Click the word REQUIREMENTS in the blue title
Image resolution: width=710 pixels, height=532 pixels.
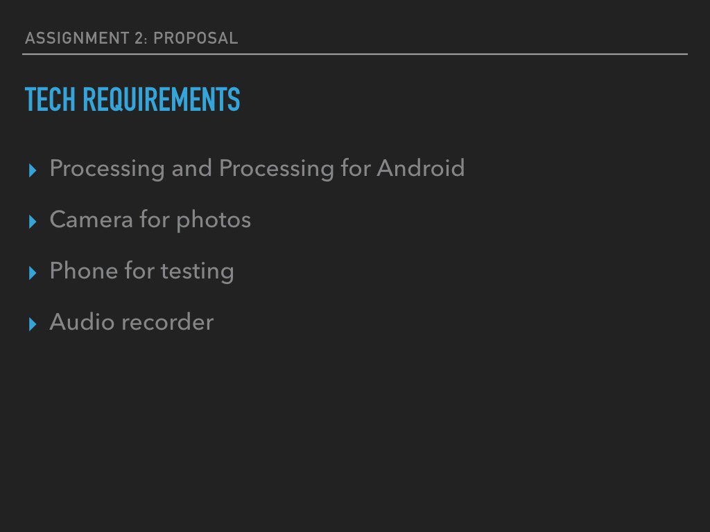pos(162,100)
